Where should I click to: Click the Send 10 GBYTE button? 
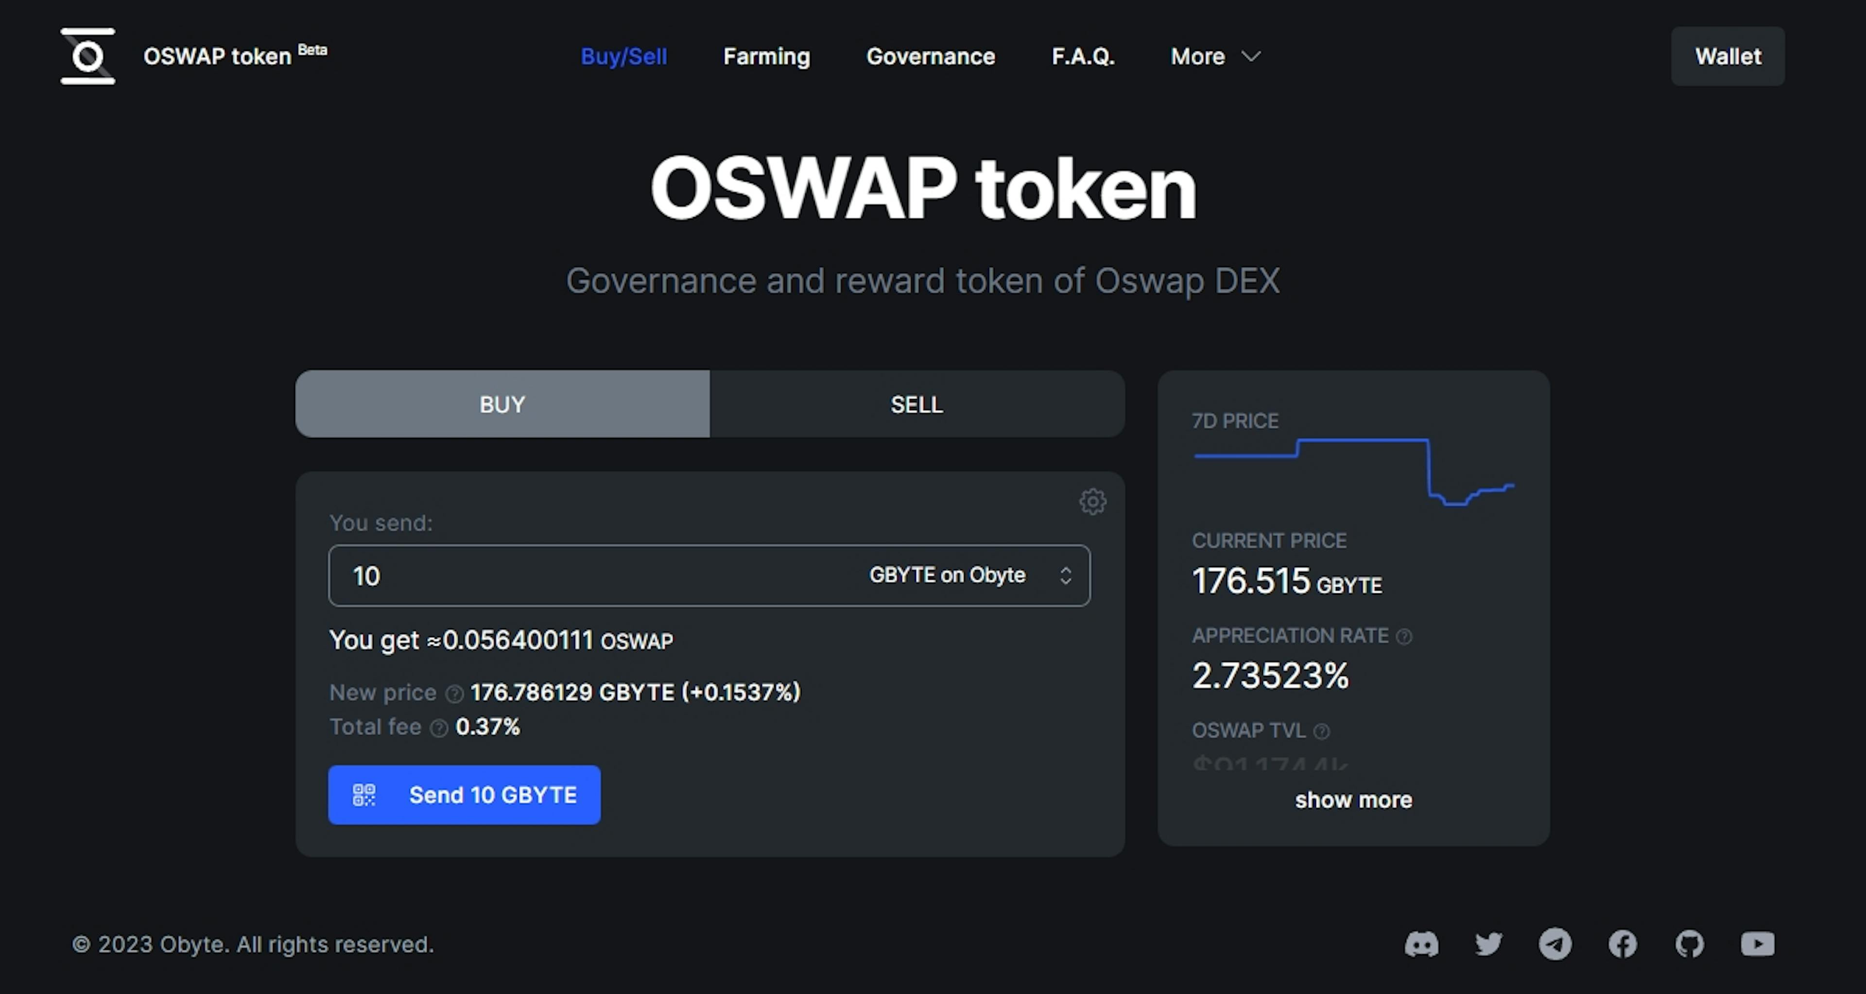tap(465, 795)
